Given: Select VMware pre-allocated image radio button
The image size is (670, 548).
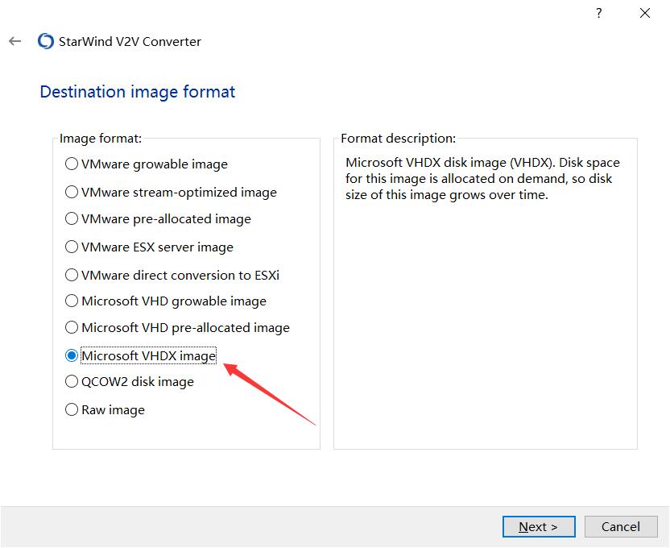Looking at the screenshot, I should coord(72,219).
